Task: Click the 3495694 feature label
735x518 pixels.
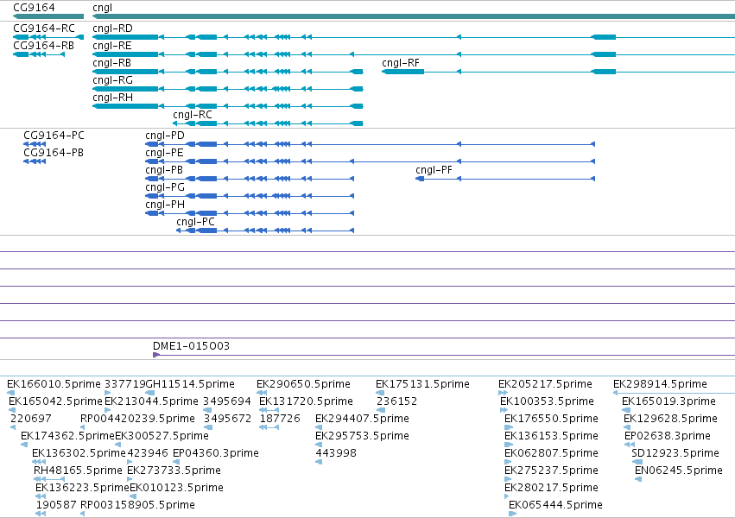Action: pos(227,401)
